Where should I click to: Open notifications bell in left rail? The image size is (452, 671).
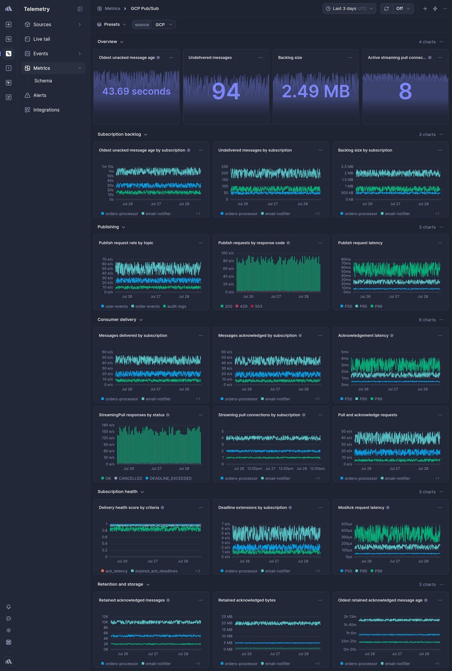pos(8,607)
